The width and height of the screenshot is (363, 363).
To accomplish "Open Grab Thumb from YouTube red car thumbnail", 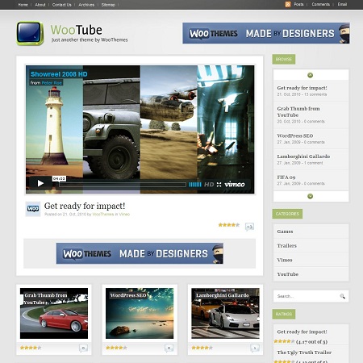I will pos(54,313).
